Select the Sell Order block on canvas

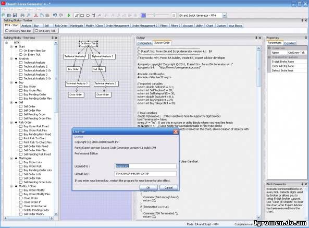tap(98, 69)
